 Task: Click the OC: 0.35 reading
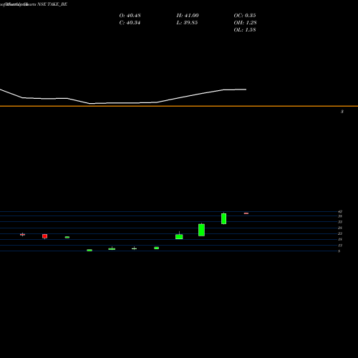[x=245, y=16]
